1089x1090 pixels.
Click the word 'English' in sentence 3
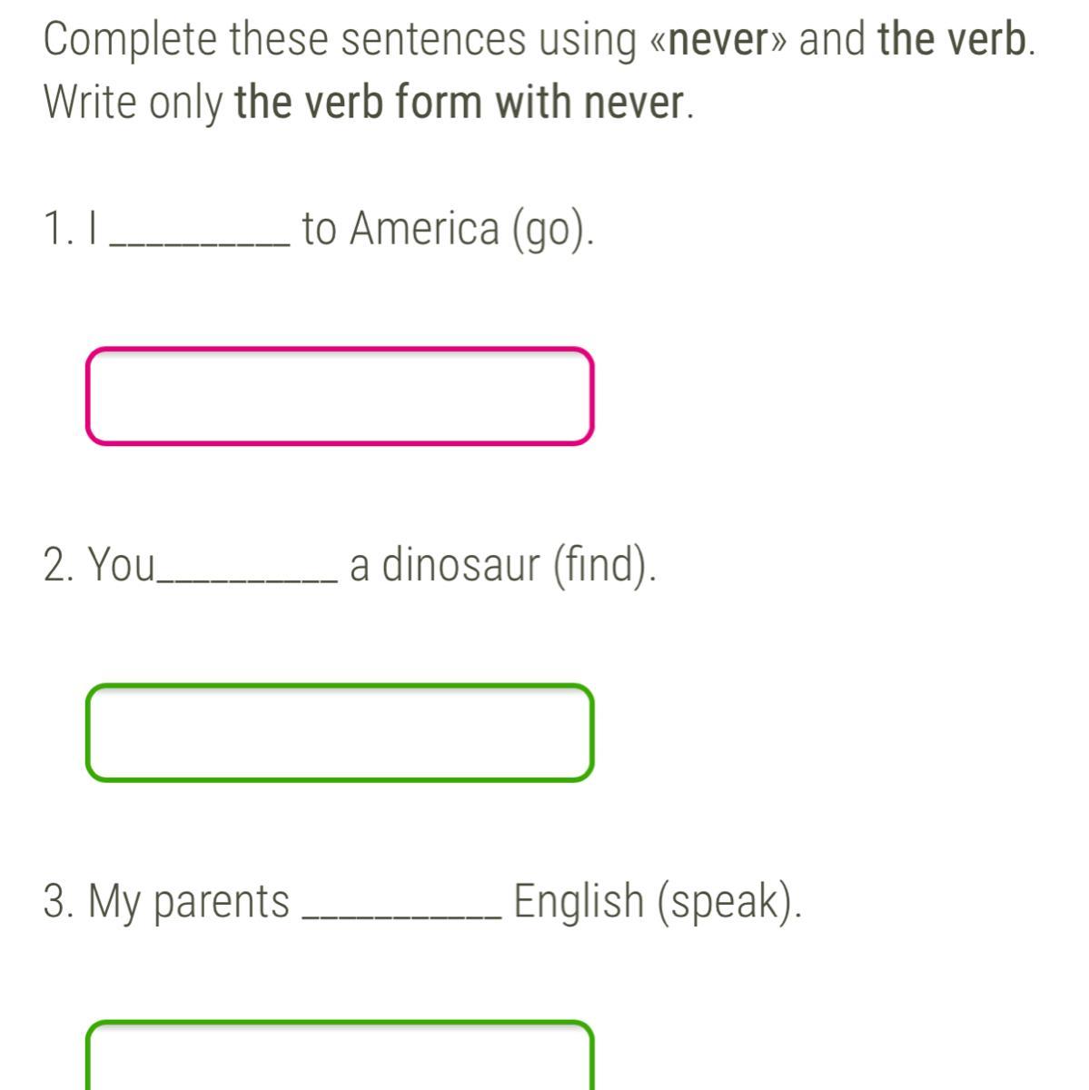579,901
